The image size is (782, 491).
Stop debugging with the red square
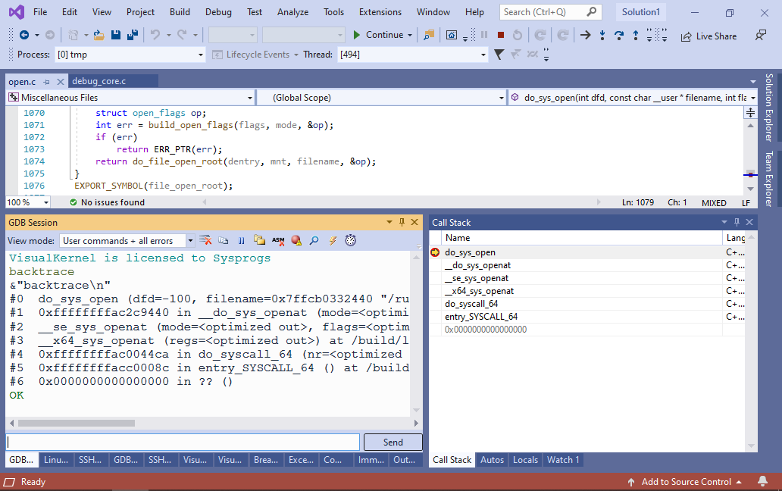[501, 35]
